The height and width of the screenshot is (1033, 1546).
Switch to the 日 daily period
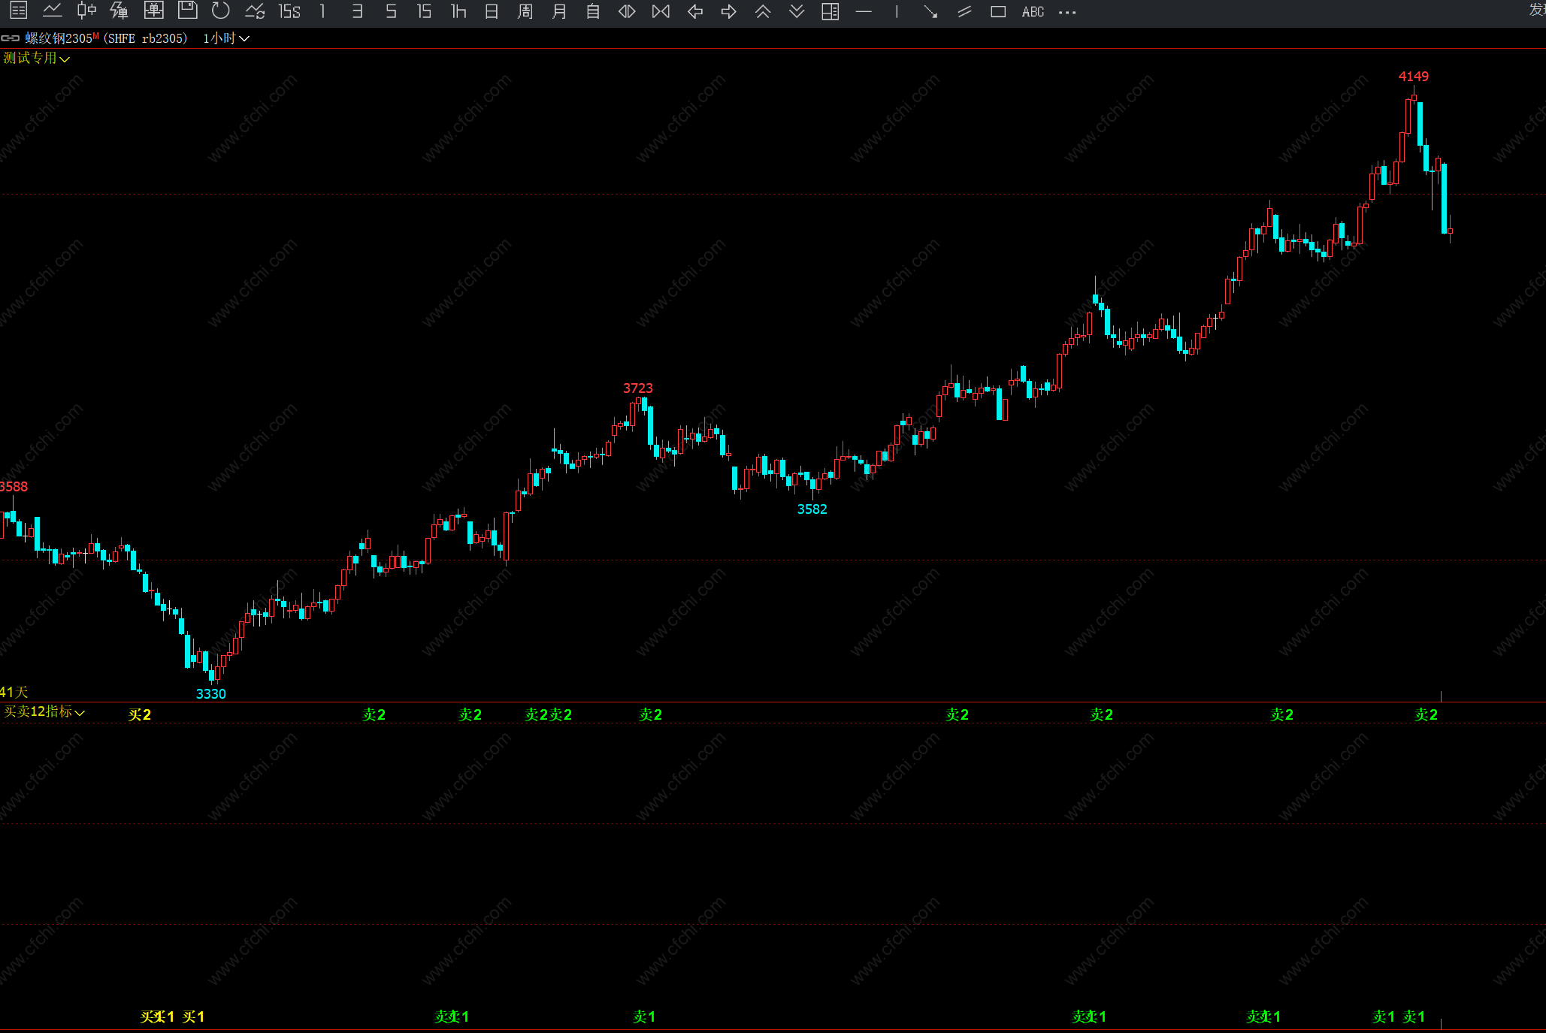pos(492,11)
